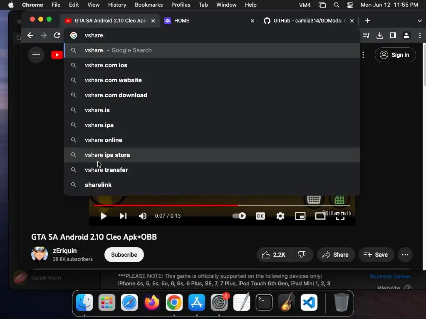Viewport: 426px width, 319px height.
Task: Open the zEriquin channel name link
Action: coord(64,250)
